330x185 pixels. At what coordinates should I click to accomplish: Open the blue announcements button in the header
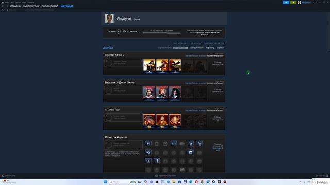pyautogui.click(x=286, y=2)
